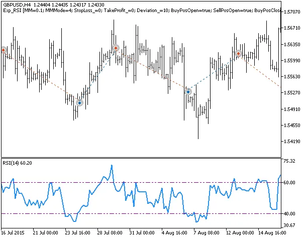Click the 1.54190 price scale label
The width and height of the screenshot is (307, 238).
click(292, 141)
